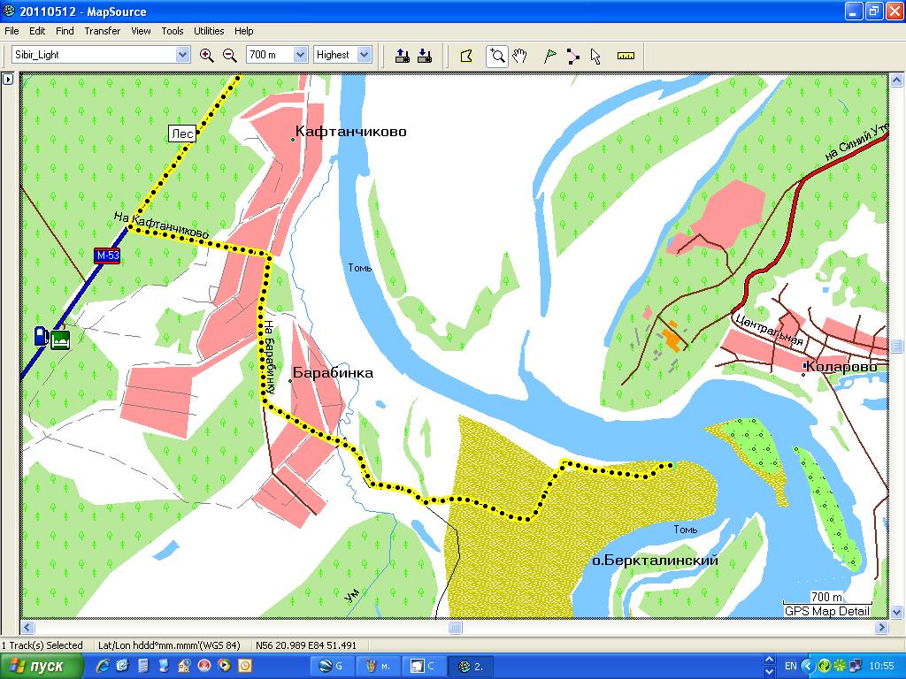Click the Receive From Device icon
Viewport: 906px width, 679px height.
click(x=424, y=55)
